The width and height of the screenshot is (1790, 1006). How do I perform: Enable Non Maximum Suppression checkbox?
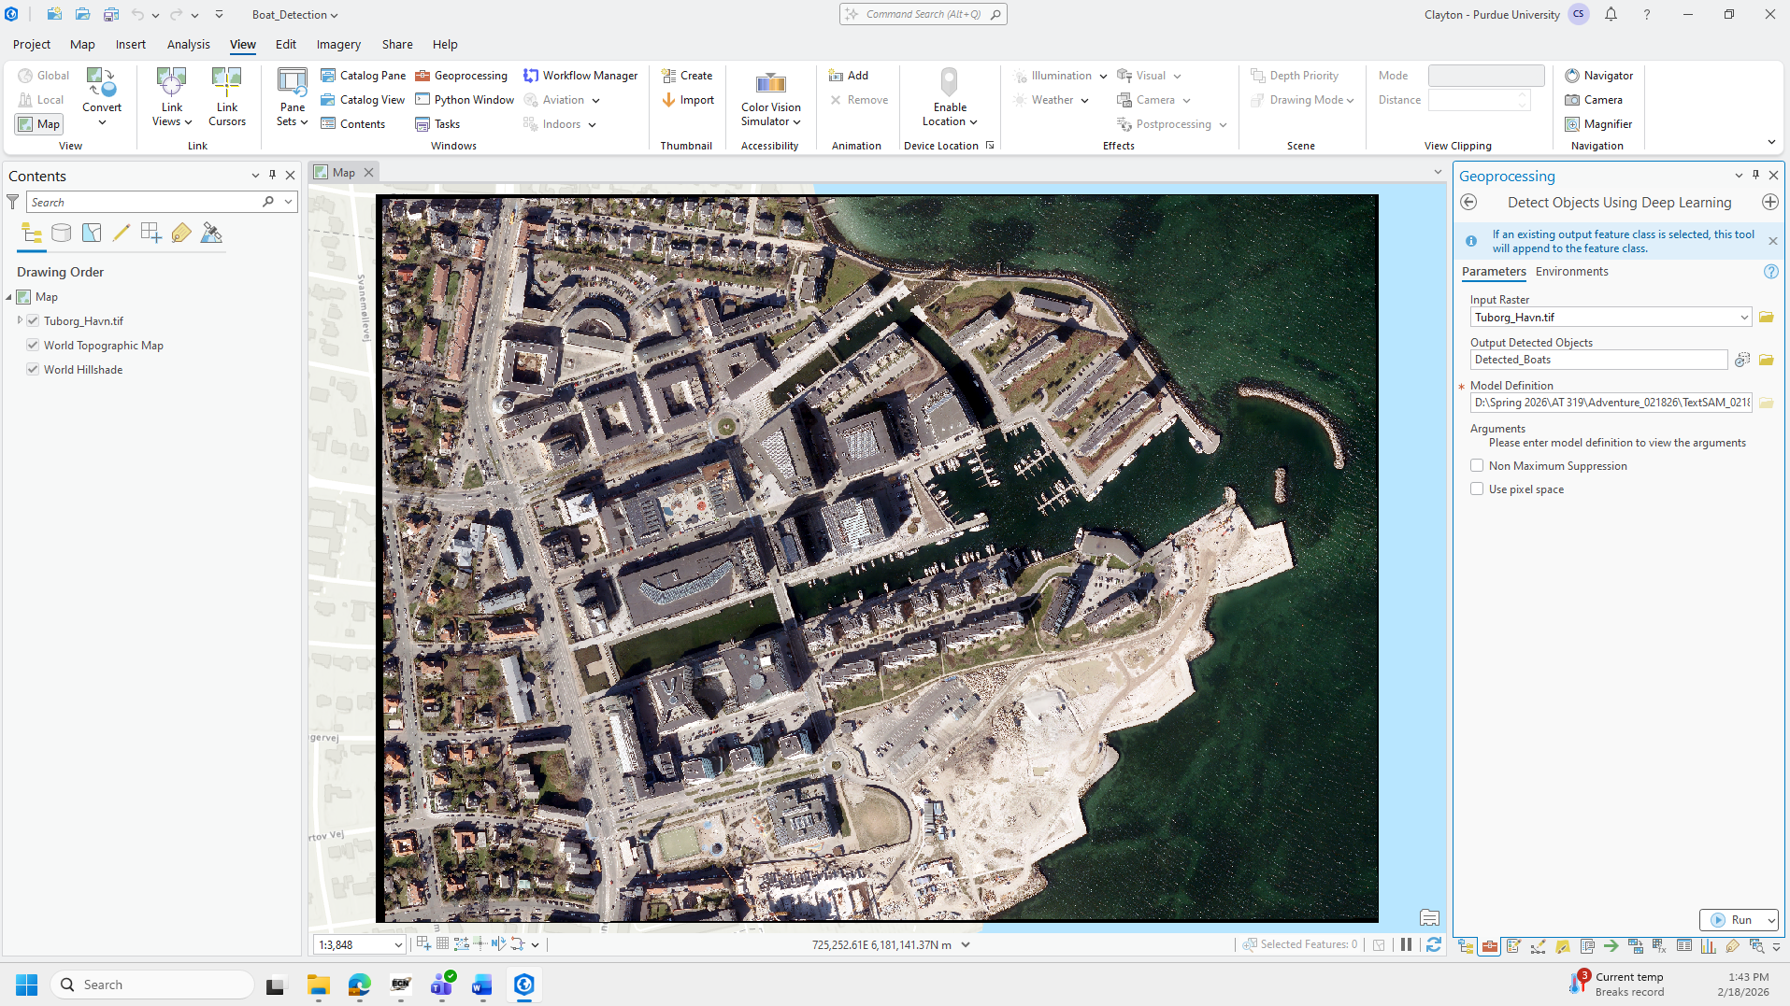coord(1477,466)
